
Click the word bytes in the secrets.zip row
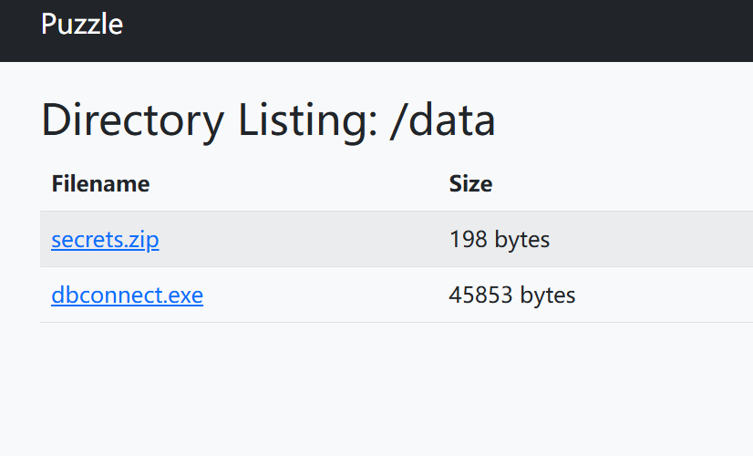(x=522, y=240)
